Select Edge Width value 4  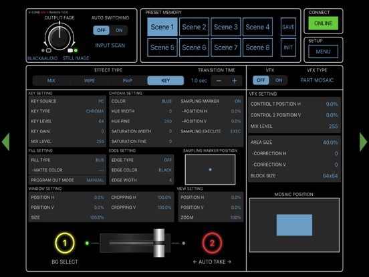tap(170, 180)
